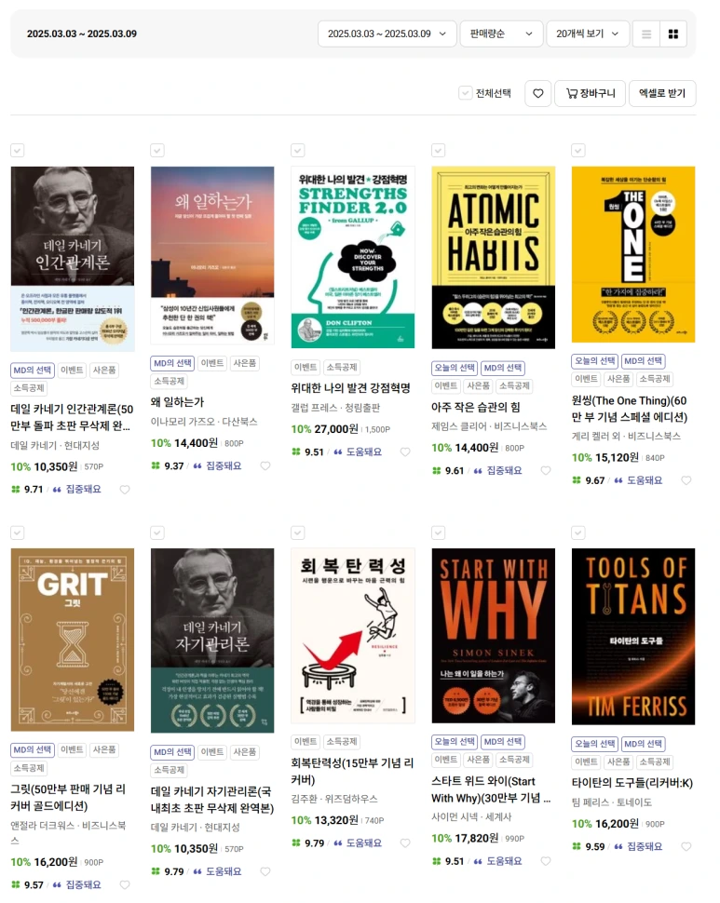This screenshot has width=720, height=903.
Task: Click heart icon for 원씽 The One Thing
Action: 686,480
